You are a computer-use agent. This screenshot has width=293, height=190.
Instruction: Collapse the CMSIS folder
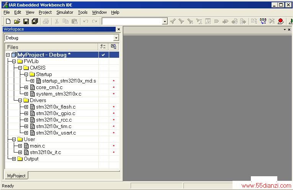(20, 68)
